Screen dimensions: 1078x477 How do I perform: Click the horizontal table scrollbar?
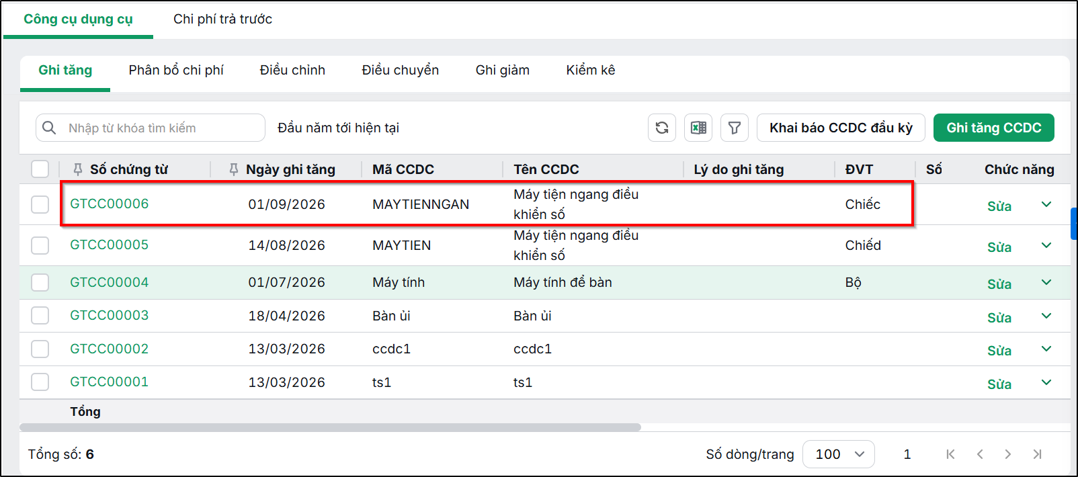click(x=330, y=427)
